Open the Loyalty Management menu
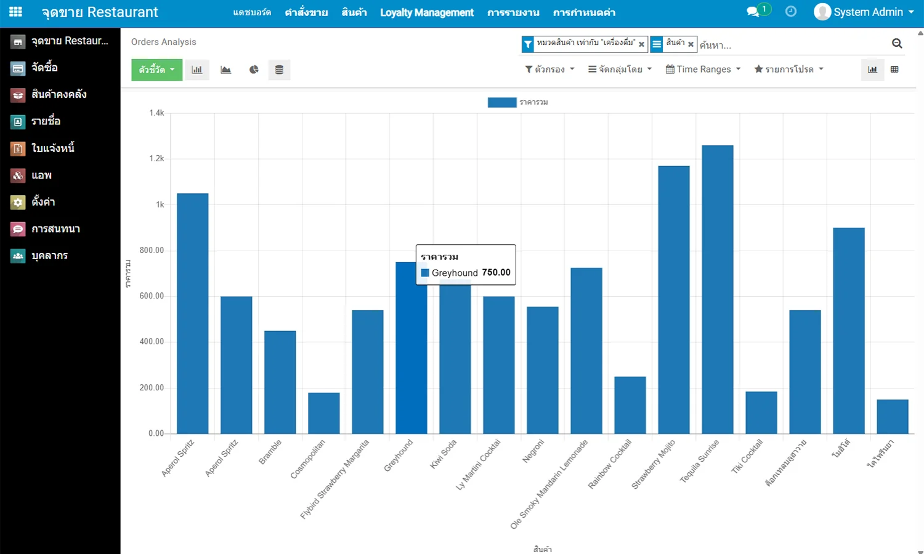This screenshot has width=924, height=554. click(x=426, y=12)
